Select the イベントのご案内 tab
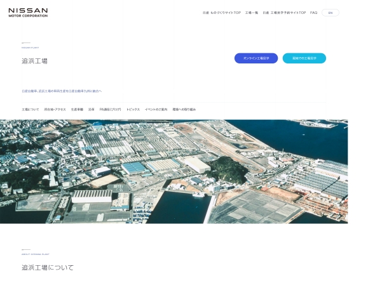 click(x=156, y=109)
